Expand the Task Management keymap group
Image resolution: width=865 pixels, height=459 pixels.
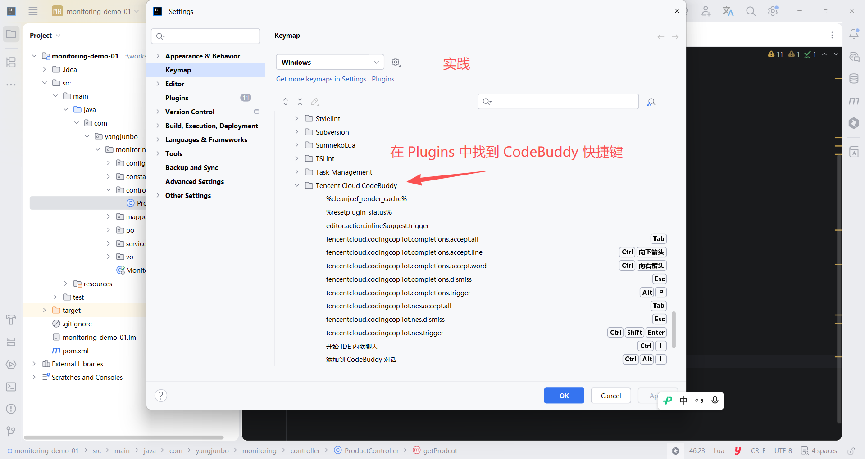pyautogui.click(x=296, y=172)
